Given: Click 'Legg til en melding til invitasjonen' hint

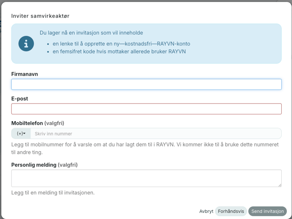Looking at the screenshot, I should point(53,192).
